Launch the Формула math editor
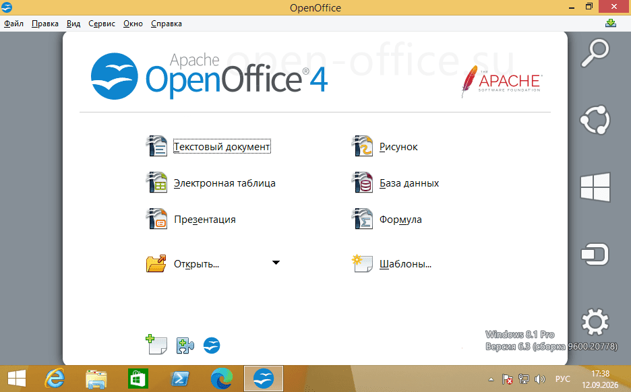 (400, 219)
